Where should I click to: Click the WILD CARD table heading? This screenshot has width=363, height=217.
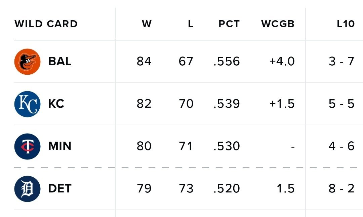click(46, 24)
